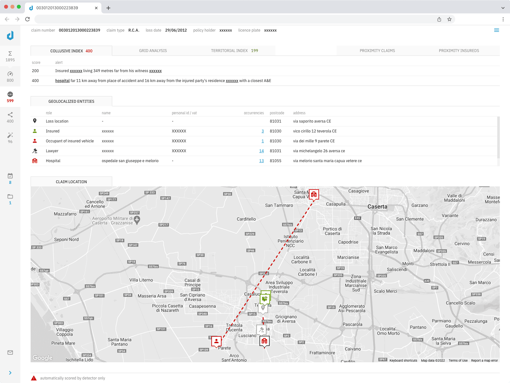Open the insured xxxxxx link in score 200 alert
This screenshot has height=383, width=510.
pos(76,71)
